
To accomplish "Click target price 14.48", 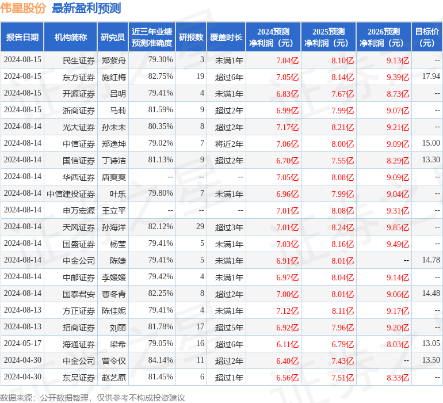I will [x=431, y=293].
